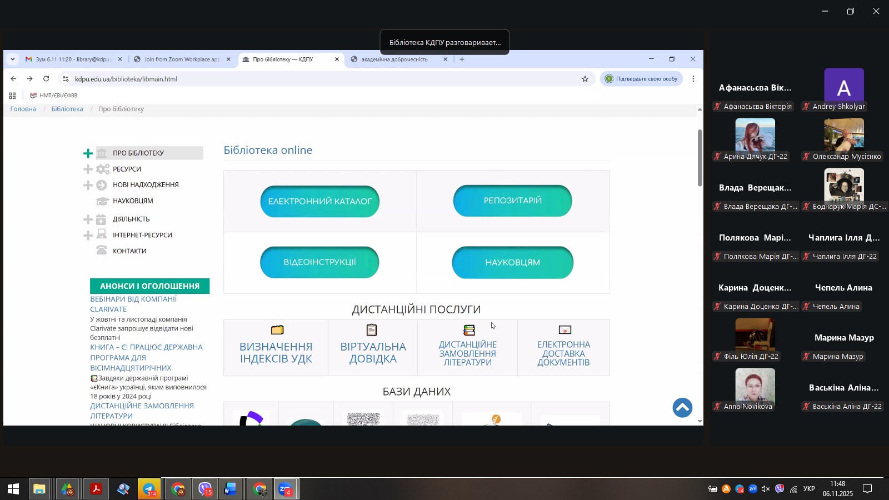Screen dimensions: 889x500
Task: Toggle the system volume mute icon
Action: click(x=766, y=489)
